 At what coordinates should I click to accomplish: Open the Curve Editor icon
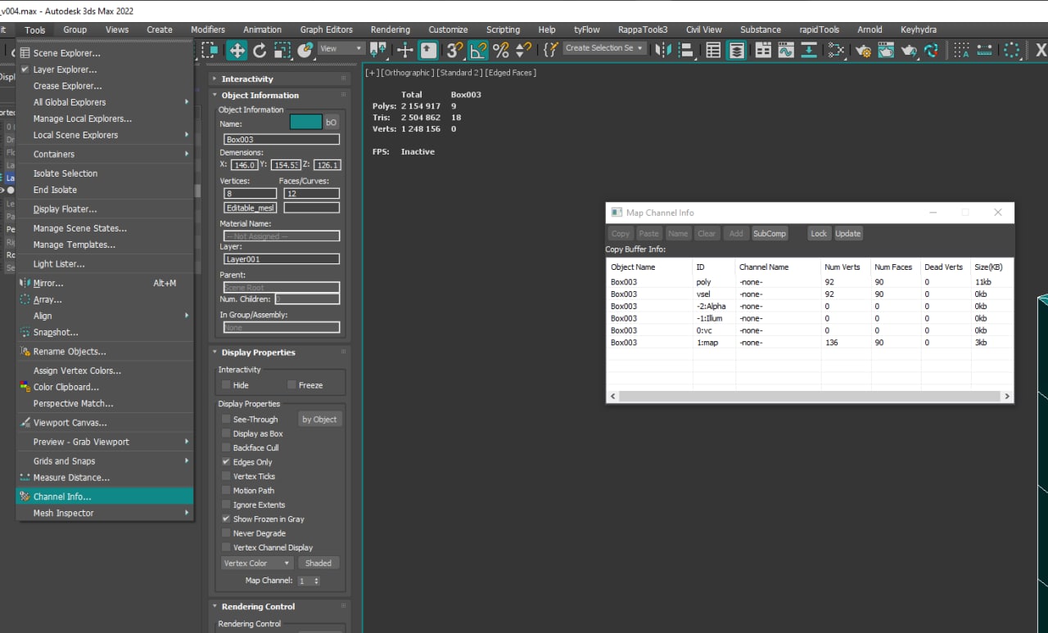tap(786, 50)
